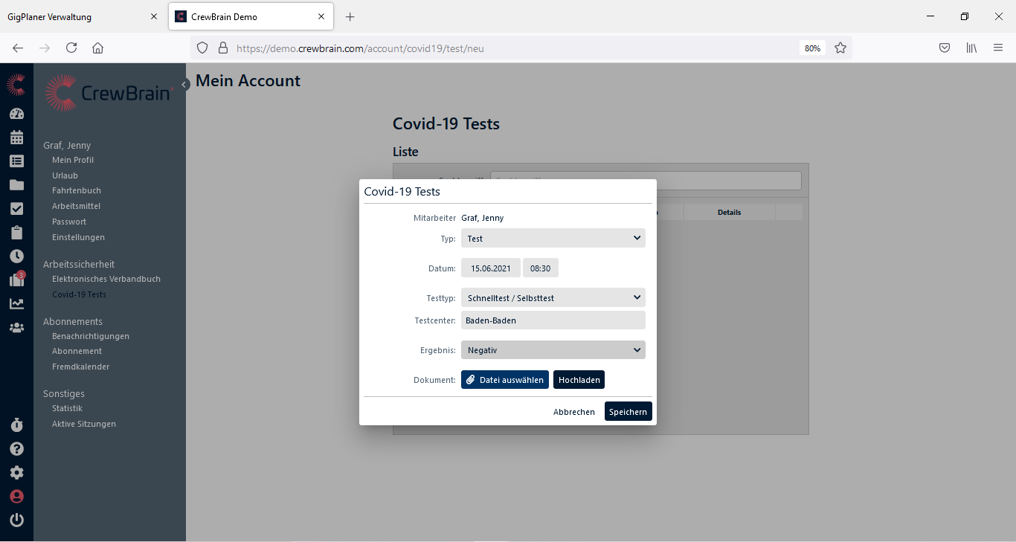Viewport: 1016px width, 542px height.
Task: Click the stopwatch icon in sidebar
Action: coord(16,425)
